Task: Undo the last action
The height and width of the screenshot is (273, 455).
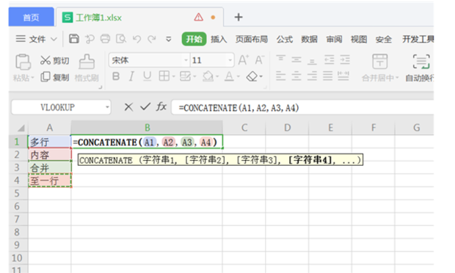Action: [136, 39]
